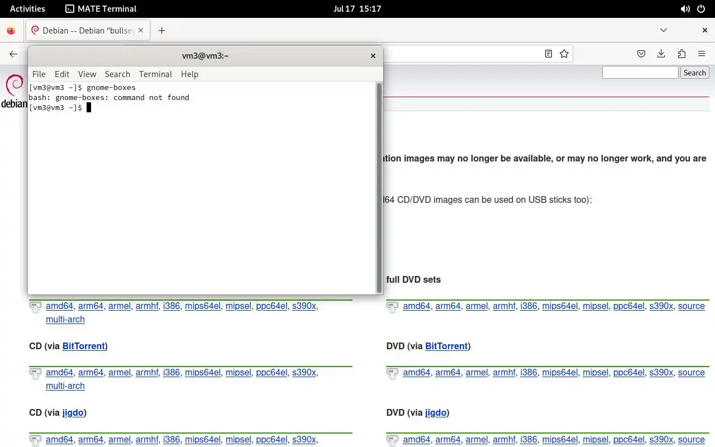This screenshot has height=447, width=715.
Task: Click mips64el link under CD jigdo heading
Action: pos(203,439)
